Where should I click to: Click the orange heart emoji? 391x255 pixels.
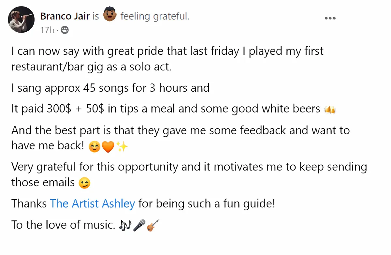point(108,147)
